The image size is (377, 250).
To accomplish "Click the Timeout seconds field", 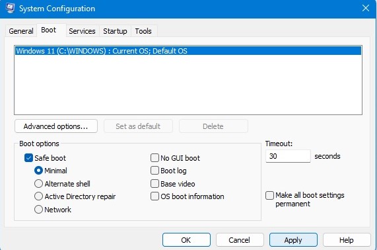I will click(288, 156).
